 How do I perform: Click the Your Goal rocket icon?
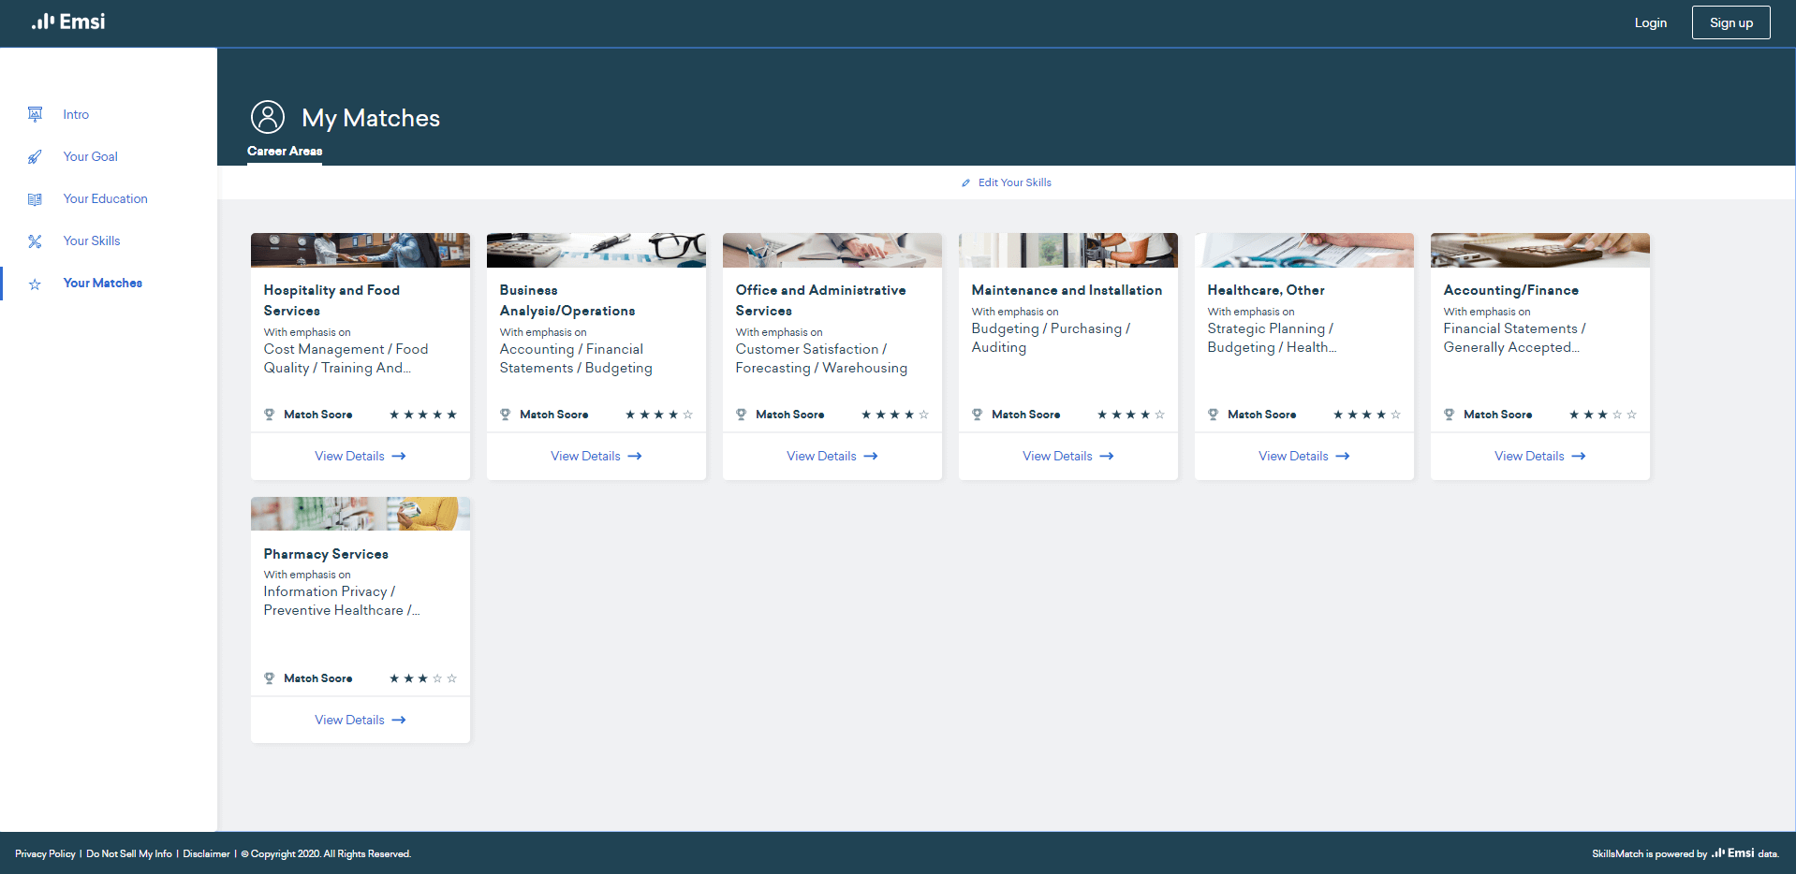point(35,157)
